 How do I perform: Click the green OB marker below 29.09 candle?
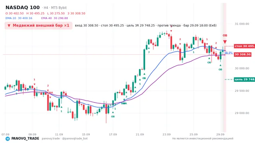click(x=220, y=70)
